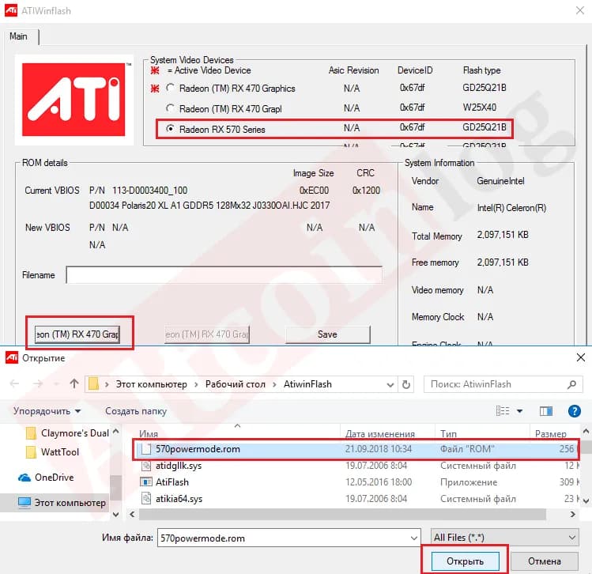Click the atidgllk.sys file icon

(x=145, y=466)
